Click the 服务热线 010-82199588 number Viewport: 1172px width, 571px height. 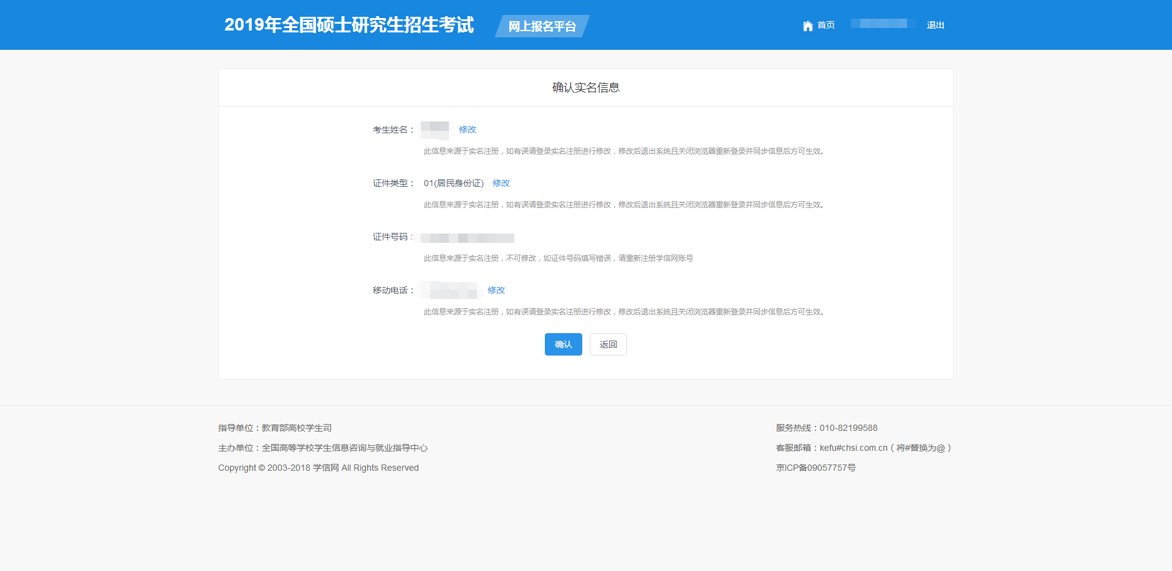(848, 428)
